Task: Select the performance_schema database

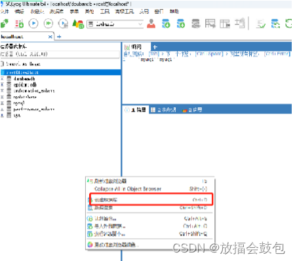Action: tap(34, 109)
